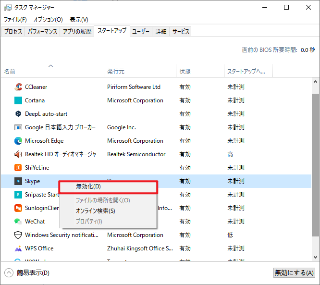Click the vertical scrollbar thumb
The height and width of the screenshot is (285, 320).
315,165
